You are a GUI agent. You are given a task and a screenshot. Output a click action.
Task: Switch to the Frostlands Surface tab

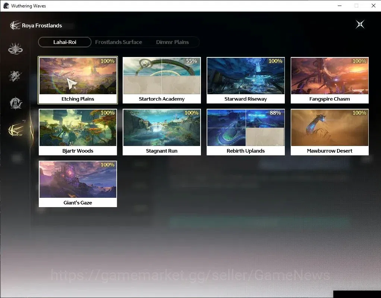coord(119,42)
